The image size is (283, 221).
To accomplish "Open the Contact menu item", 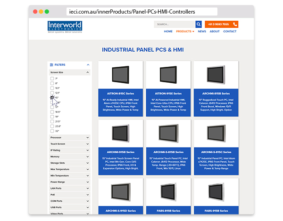I will pos(230,32).
